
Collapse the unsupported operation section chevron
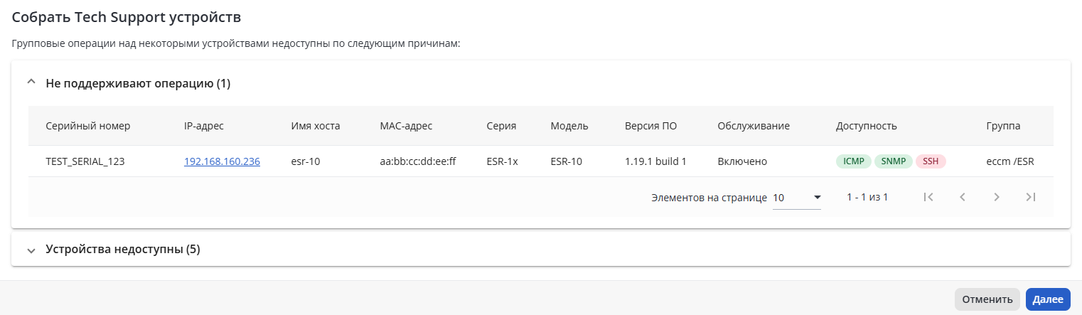31,82
